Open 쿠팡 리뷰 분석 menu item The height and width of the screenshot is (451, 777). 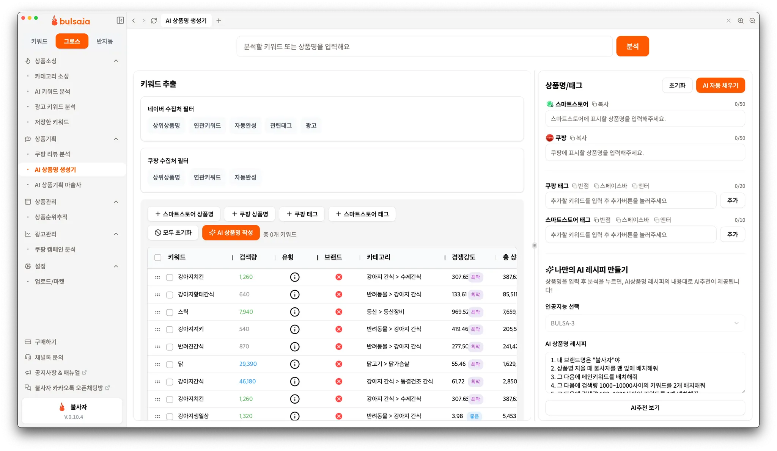pyautogui.click(x=52, y=154)
